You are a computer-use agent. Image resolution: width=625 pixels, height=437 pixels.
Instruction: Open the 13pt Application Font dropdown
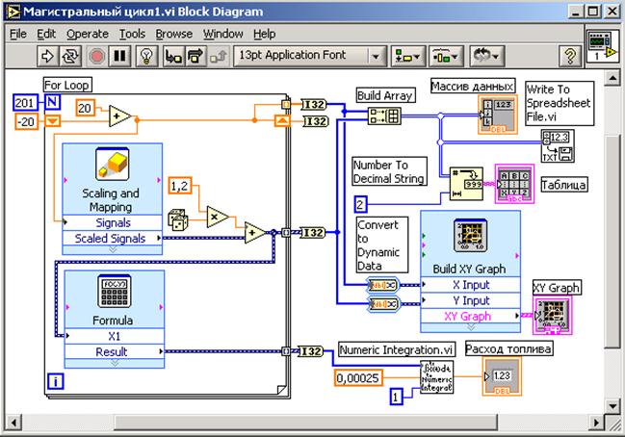(x=310, y=56)
